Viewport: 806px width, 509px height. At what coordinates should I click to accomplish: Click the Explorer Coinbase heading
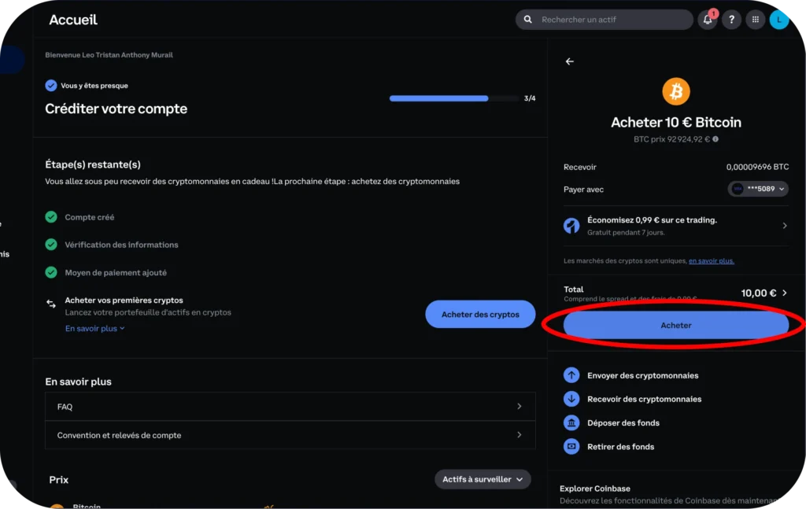coord(595,489)
